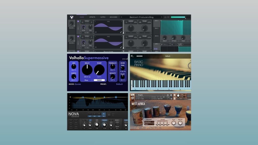Open the OSC 2 FILTER 2 routing selector
This screenshot has width=258, height=145.
(x=87, y=48)
